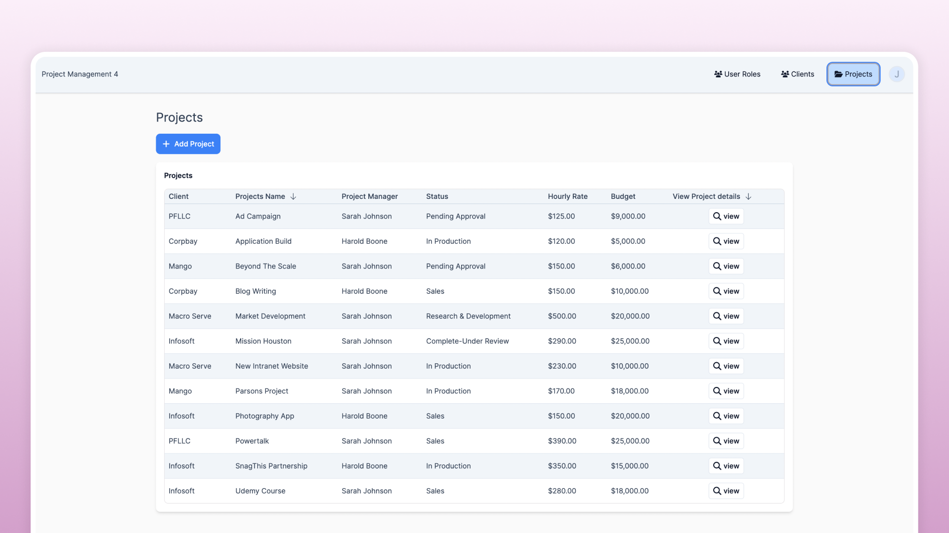The width and height of the screenshot is (949, 533).
Task: Go to the Clients menu item
Action: point(797,74)
